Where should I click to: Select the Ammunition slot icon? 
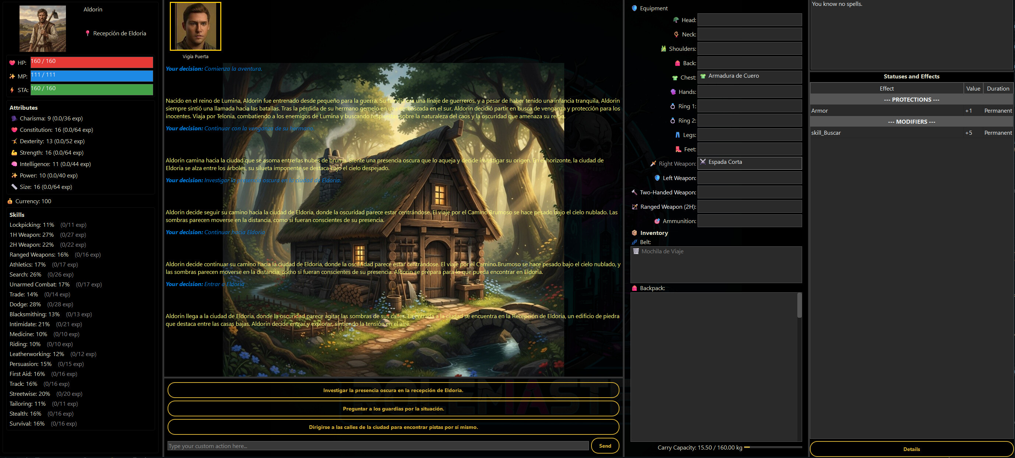(658, 221)
